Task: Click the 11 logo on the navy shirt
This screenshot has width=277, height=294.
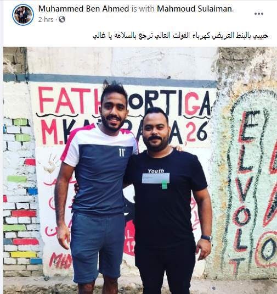Action: point(122,152)
